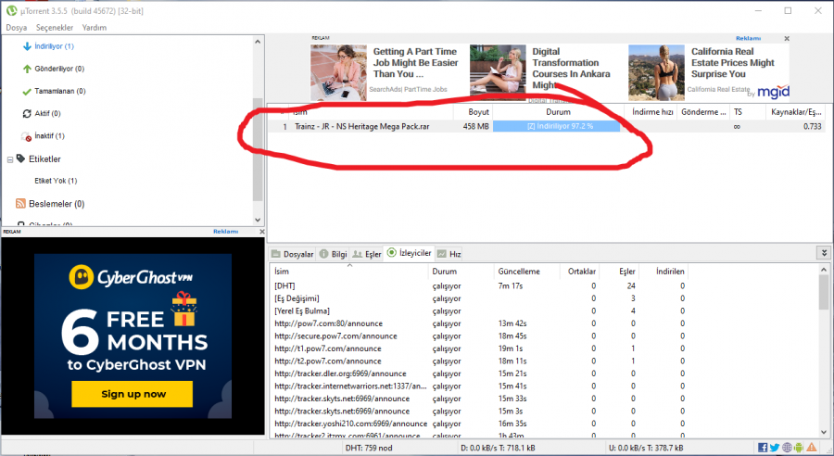Click the Etiketler tag icon
Image resolution: width=834 pixels, height=456 pixels.
coord(20,158)
